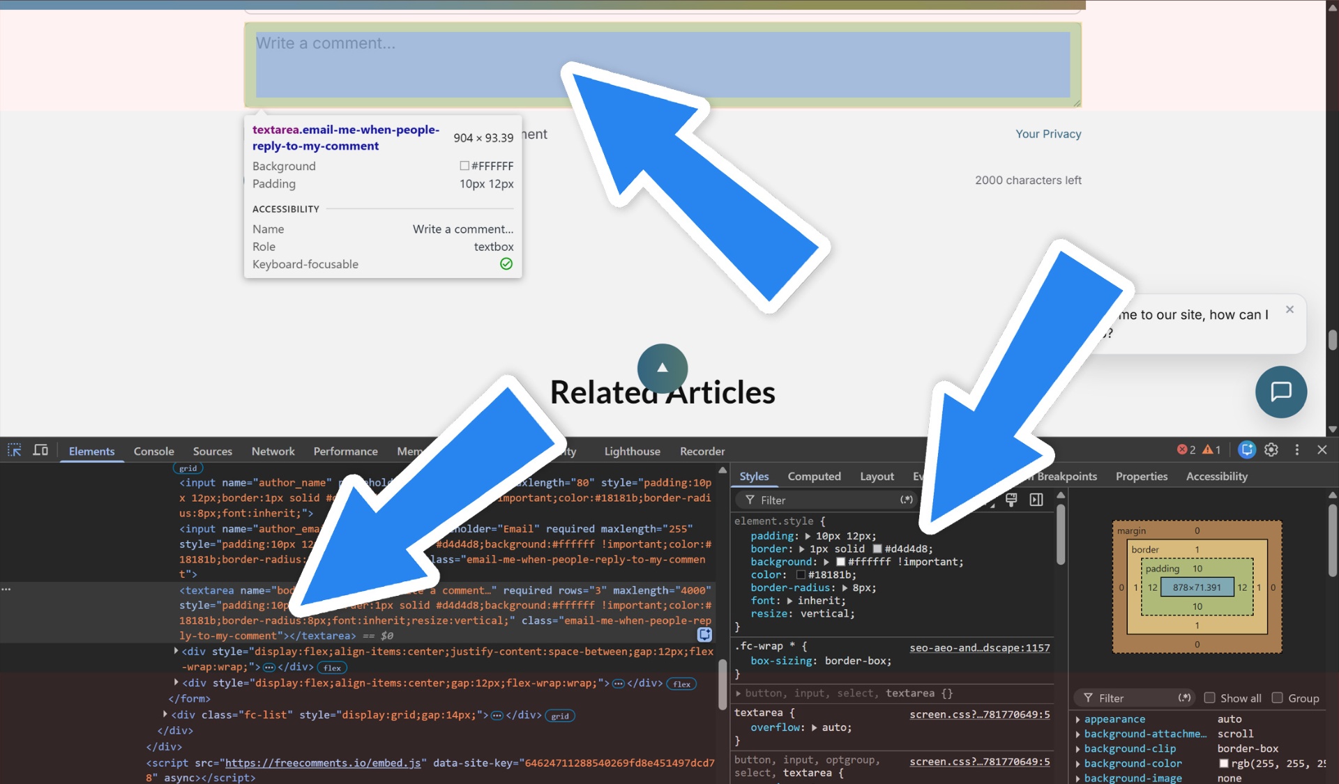Click the #18181b text color swatch
Image resolution: width=1339 pixels, height=784 pixels.
pyautogui.click(x=801, y=575)
